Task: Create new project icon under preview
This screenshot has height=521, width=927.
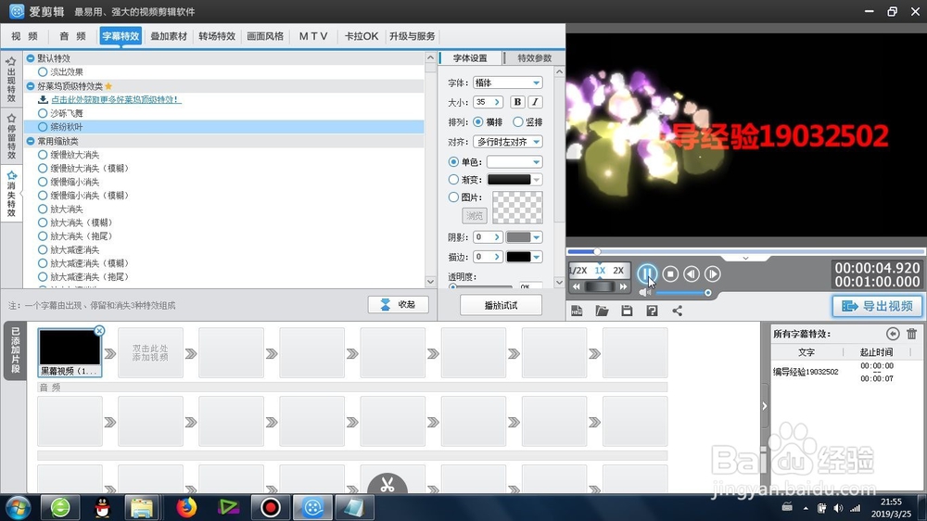Action: pos(577,311)
